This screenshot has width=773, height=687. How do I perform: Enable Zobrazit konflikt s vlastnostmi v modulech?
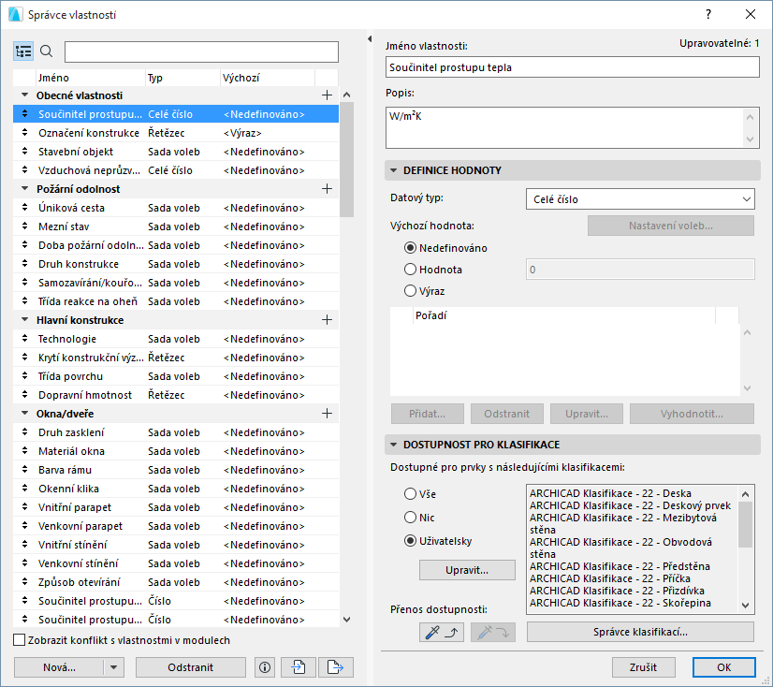point(20,640)
